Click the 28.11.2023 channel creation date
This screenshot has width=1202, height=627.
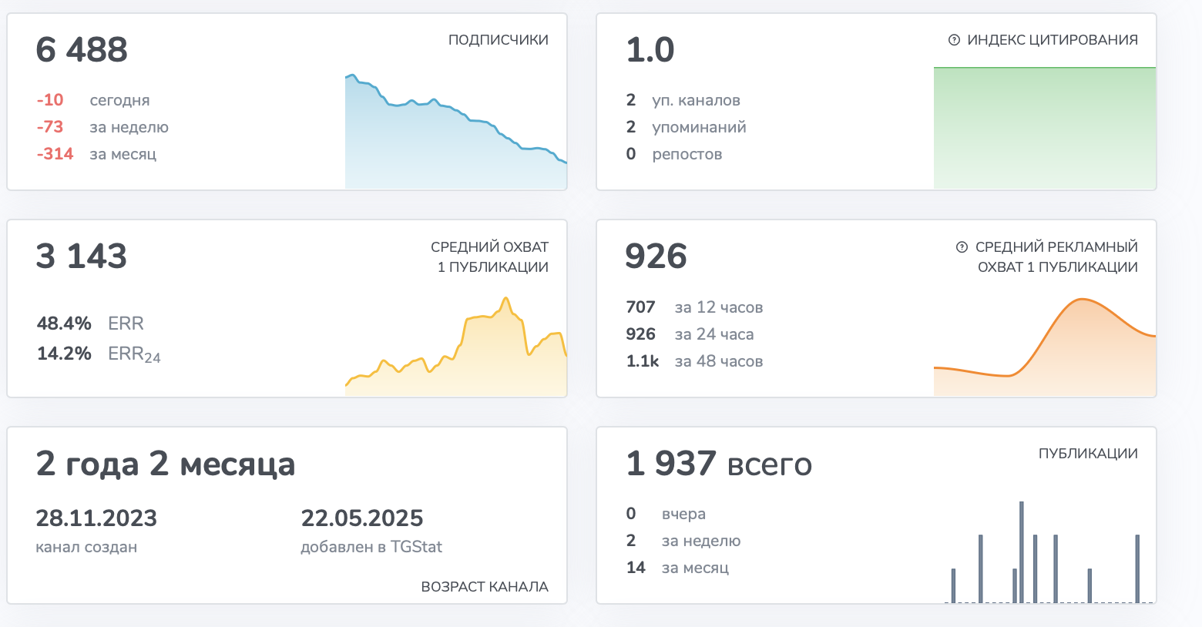96,518
